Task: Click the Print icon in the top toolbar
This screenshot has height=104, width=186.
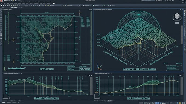Action: (x=9, y=5)
